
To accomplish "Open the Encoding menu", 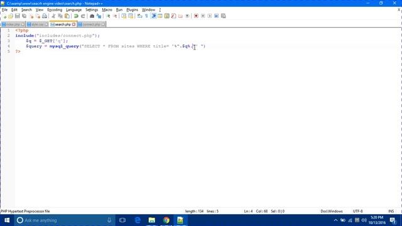I will (x=55, y=10).
